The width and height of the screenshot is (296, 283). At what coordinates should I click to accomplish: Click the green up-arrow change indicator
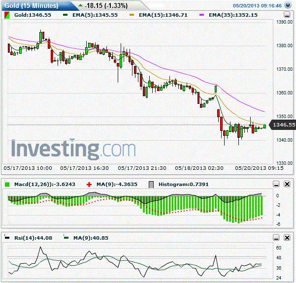click(x=80, y=5)
